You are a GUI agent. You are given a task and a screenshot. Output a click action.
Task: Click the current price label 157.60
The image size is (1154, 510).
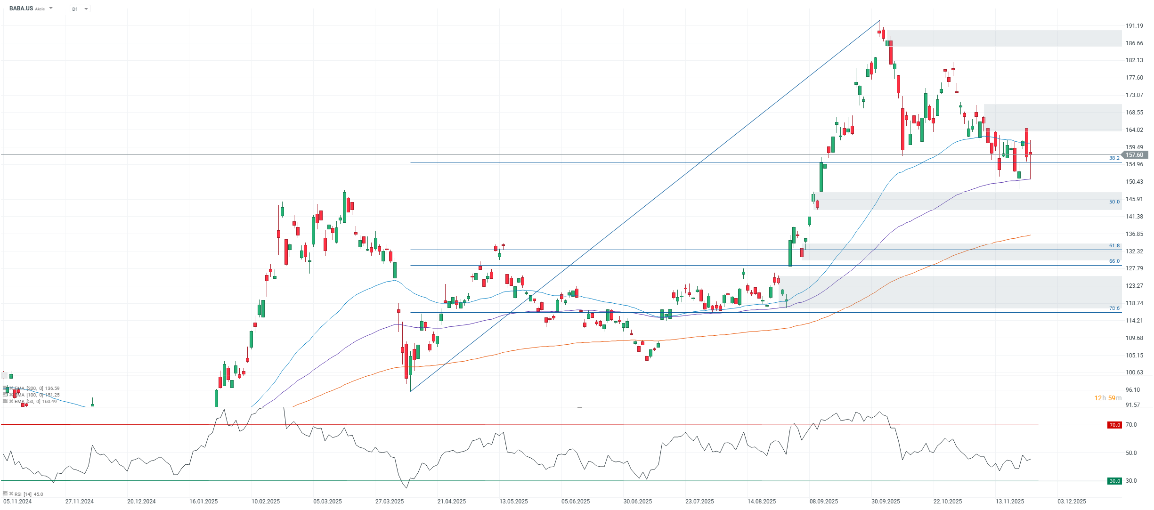pyautogui.click(x=1134, y=155)
